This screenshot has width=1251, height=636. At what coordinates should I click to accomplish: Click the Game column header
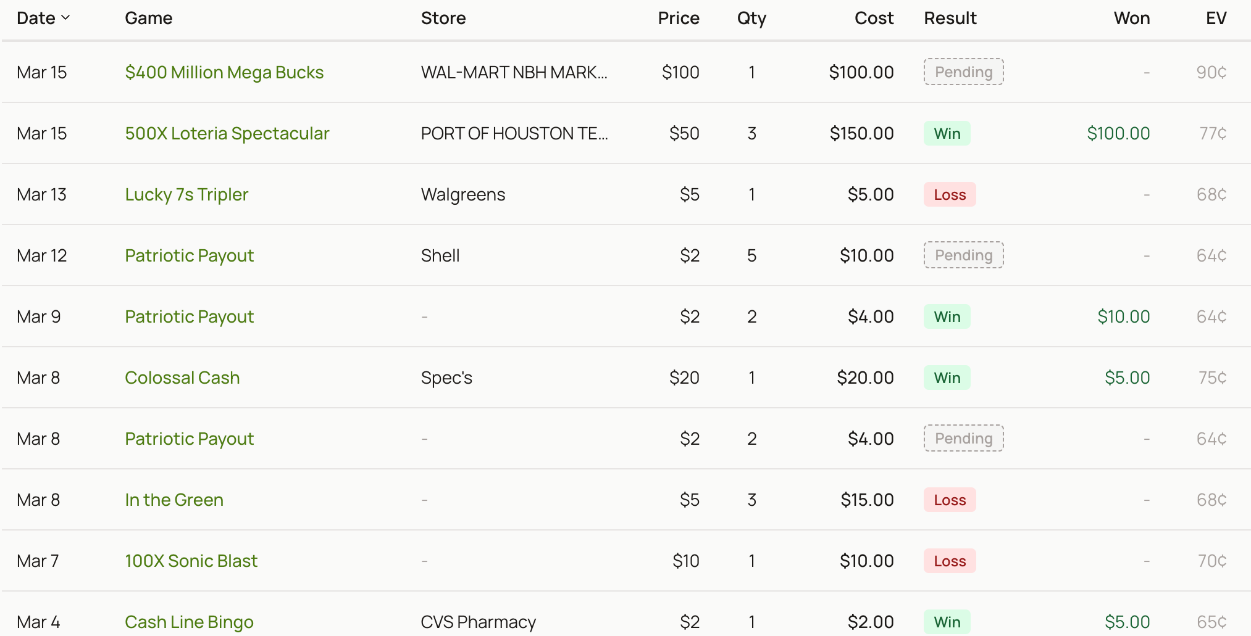point(148,19)
